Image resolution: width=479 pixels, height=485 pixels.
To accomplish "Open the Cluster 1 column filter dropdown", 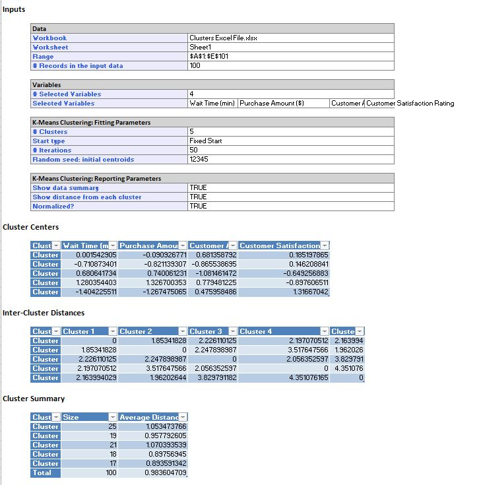I will coord(113,331).
